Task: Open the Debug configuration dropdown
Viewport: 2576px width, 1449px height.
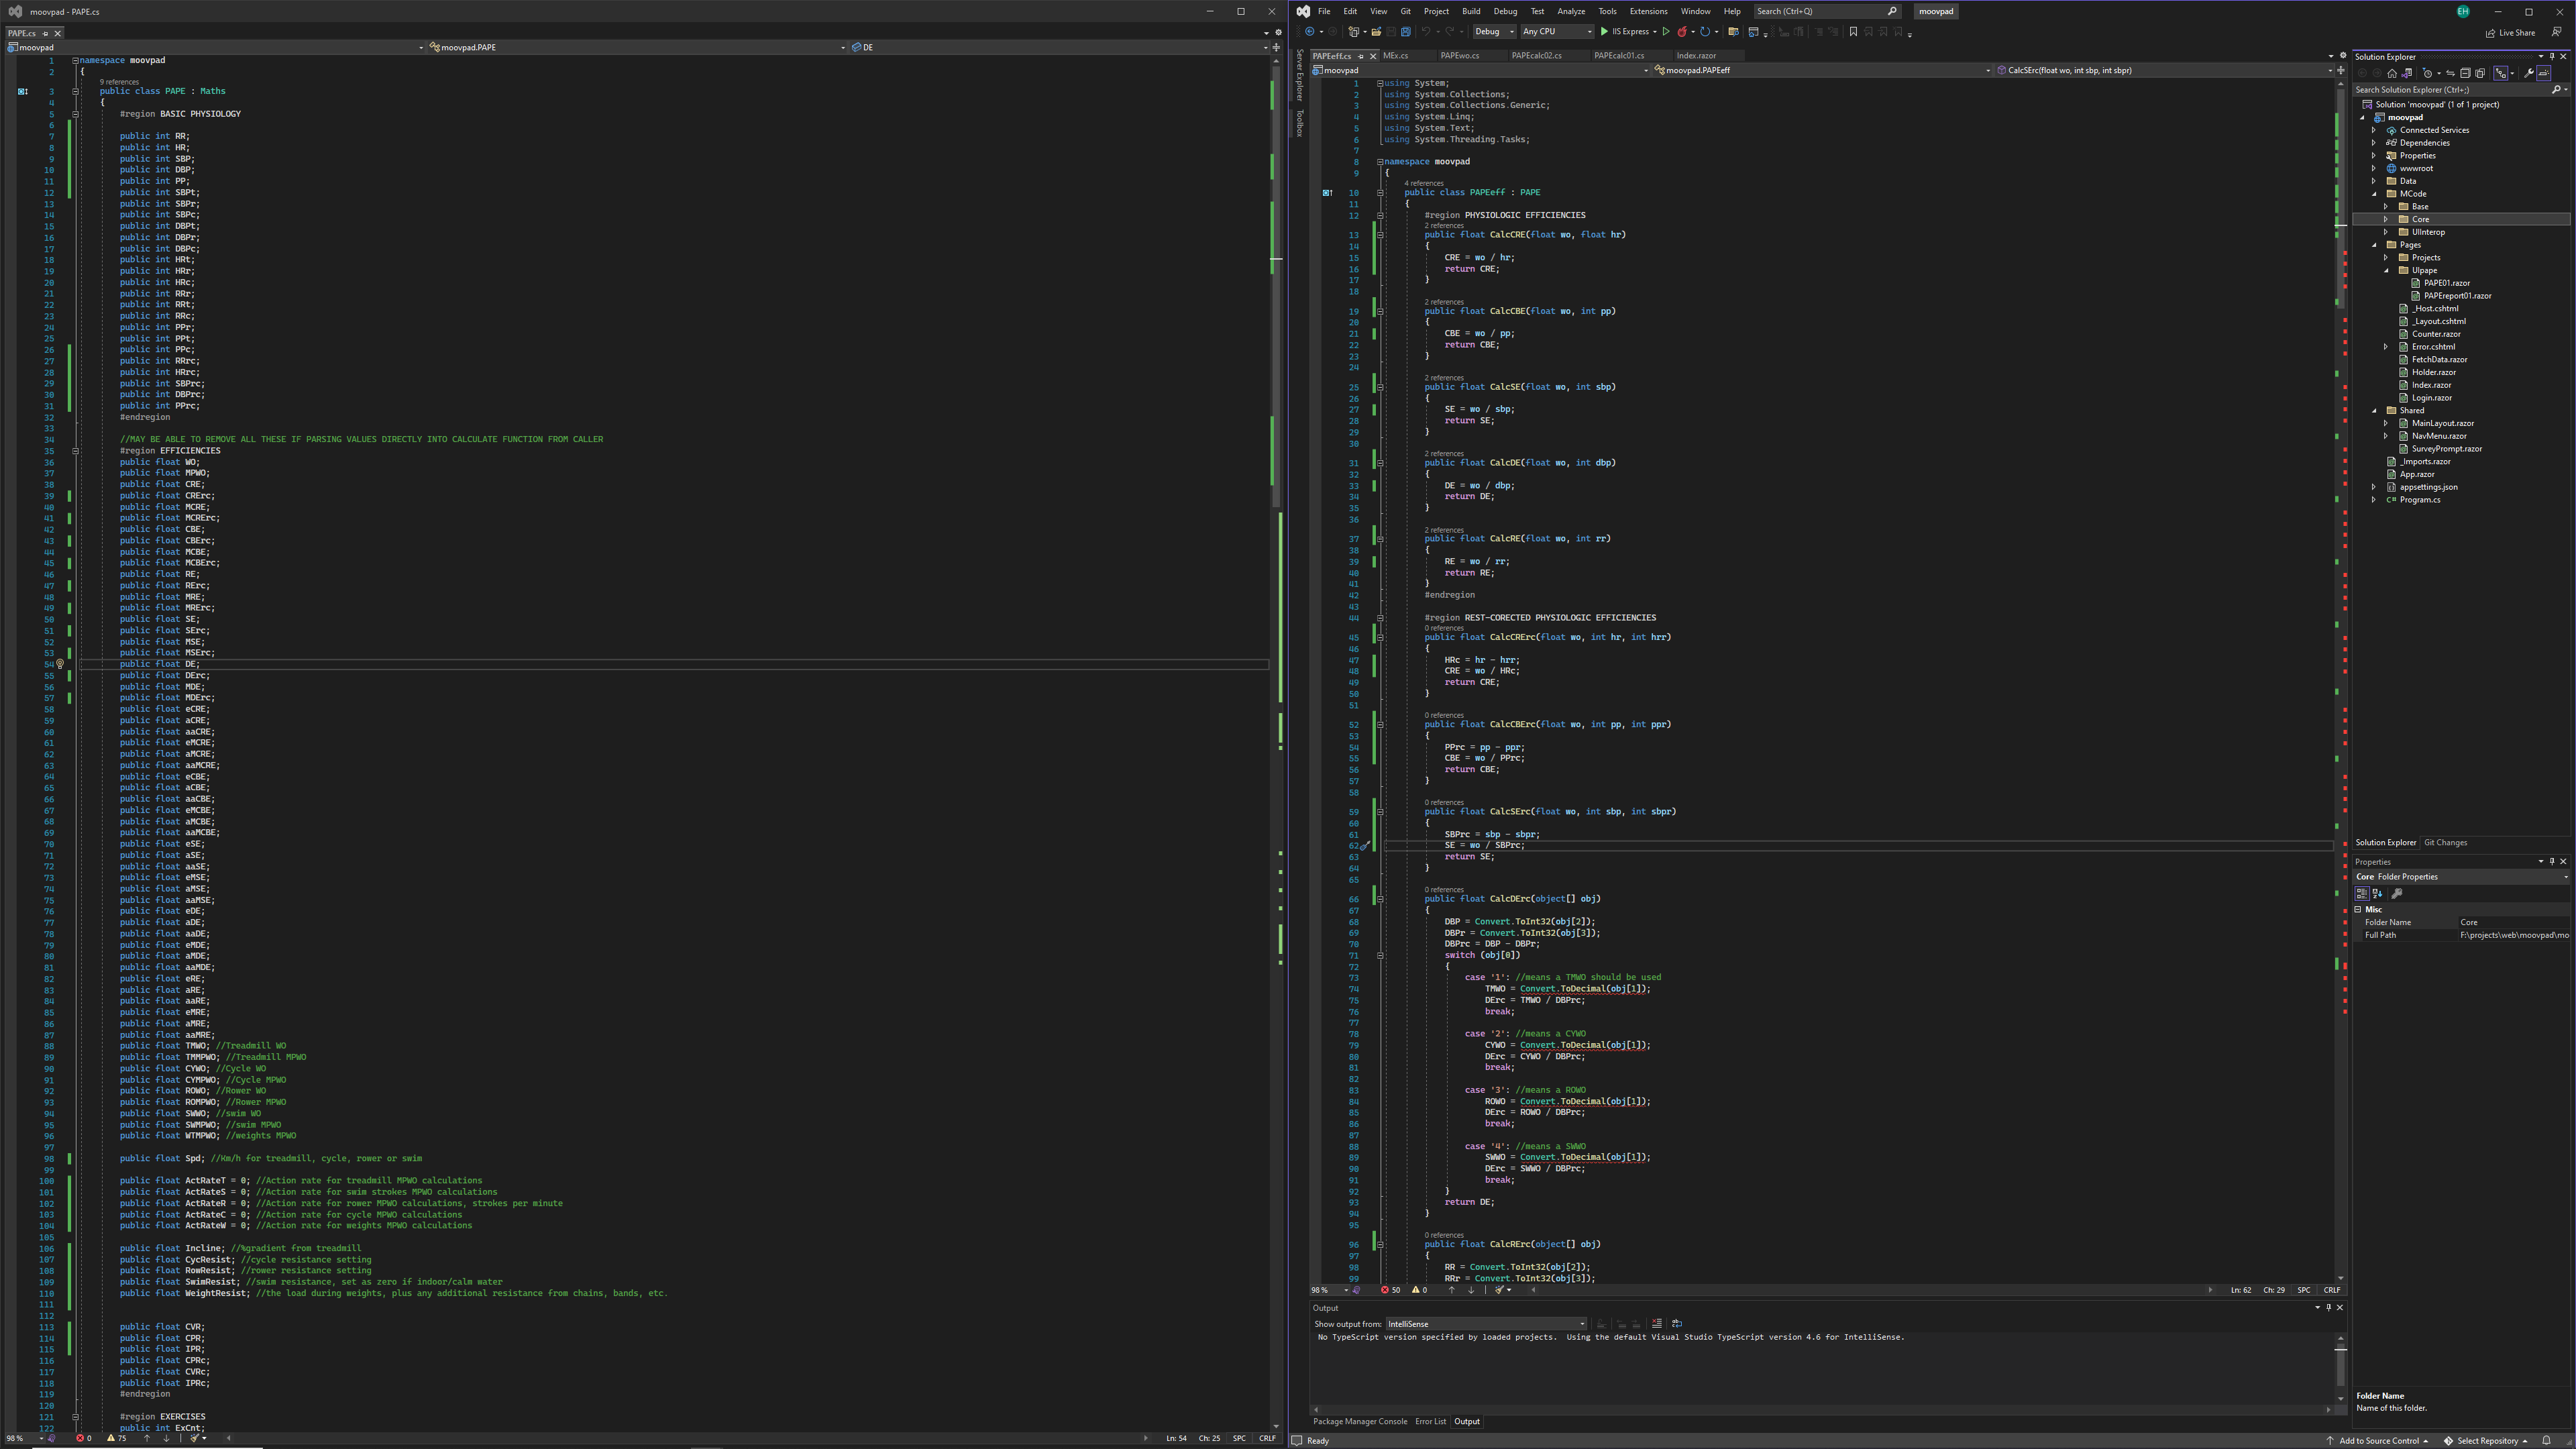Action: coord(1495,32)
